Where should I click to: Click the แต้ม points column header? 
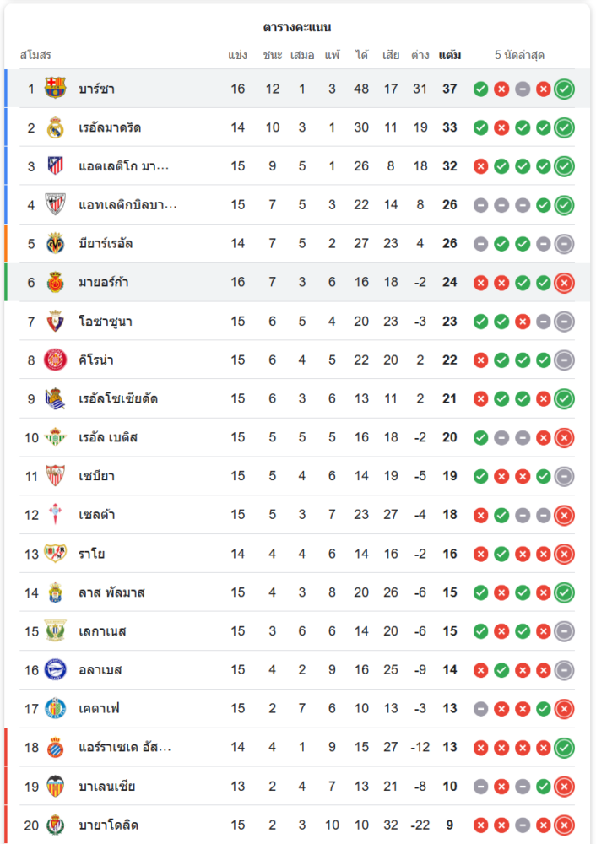pyautogui.click(x=450, y=56)
